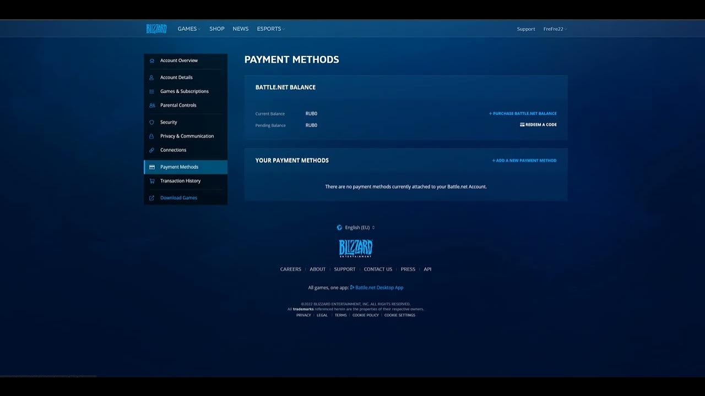
Task: Click the cart icon beside Transaction History
Action: 152,180
